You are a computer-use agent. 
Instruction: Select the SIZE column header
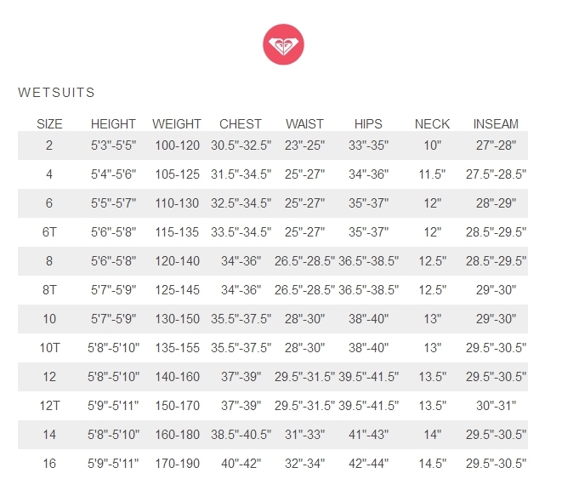[x=49, y=124]
